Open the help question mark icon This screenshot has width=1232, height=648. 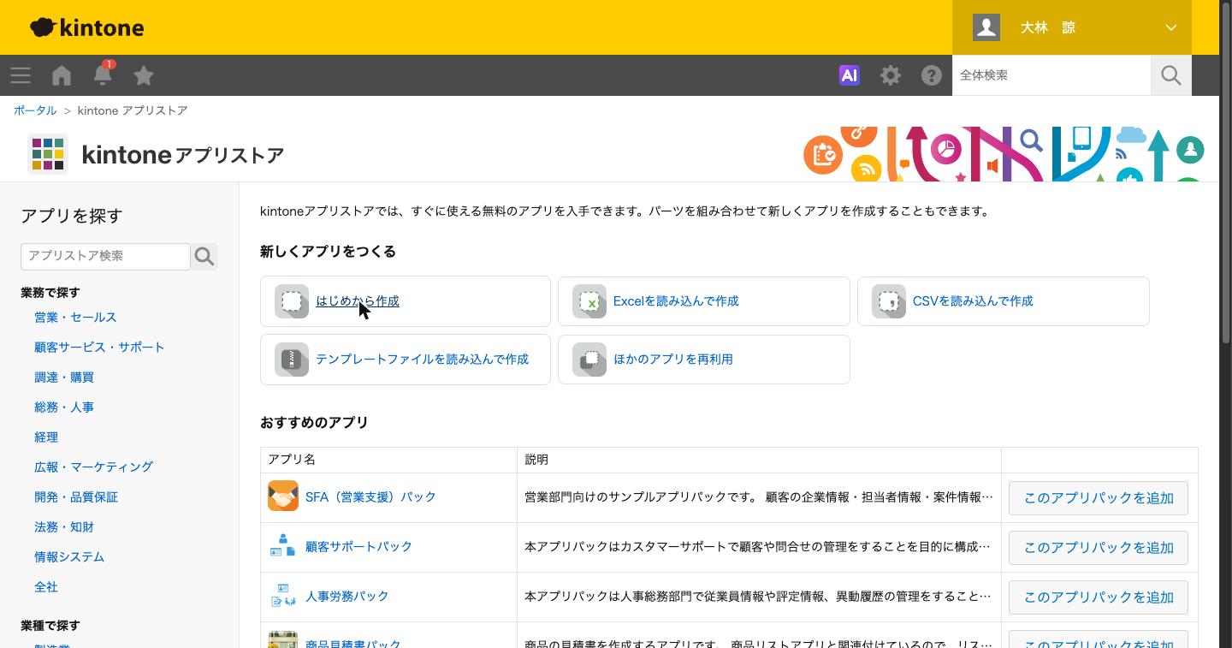(932, 75)
